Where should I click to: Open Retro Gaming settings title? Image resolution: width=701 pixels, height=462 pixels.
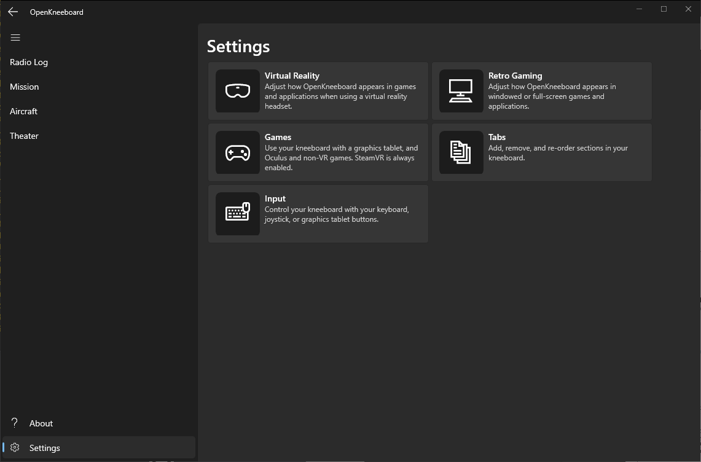pyautogui.click(x=515, y=76)
